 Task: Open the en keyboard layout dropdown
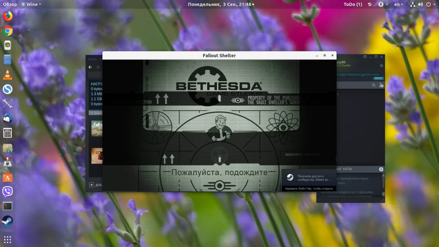point(398,4)
